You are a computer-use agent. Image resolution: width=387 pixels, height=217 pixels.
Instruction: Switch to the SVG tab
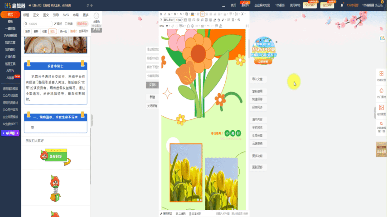click(x=66, y=15)
